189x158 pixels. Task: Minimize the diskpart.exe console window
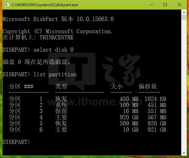point(148,5)
